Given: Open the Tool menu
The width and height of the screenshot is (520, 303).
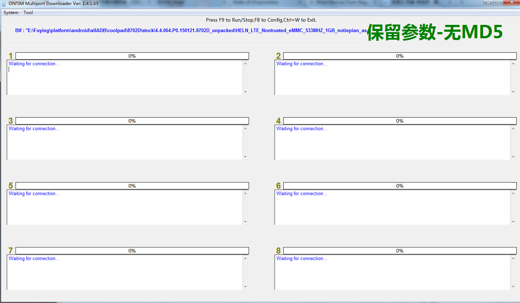Looking at the screenshot, I should point(28,13).
